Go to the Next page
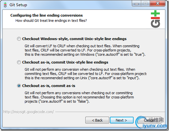The image size is (169, 131). tap(122, 120)
